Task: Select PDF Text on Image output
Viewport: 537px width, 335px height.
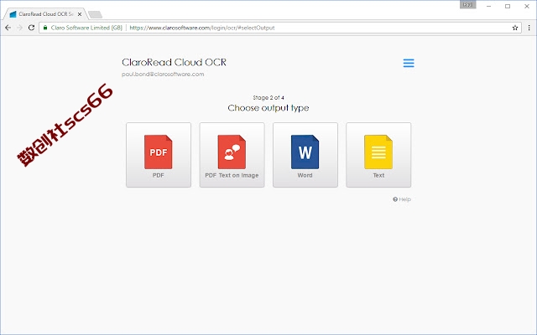Action: [x=232, y=155]
